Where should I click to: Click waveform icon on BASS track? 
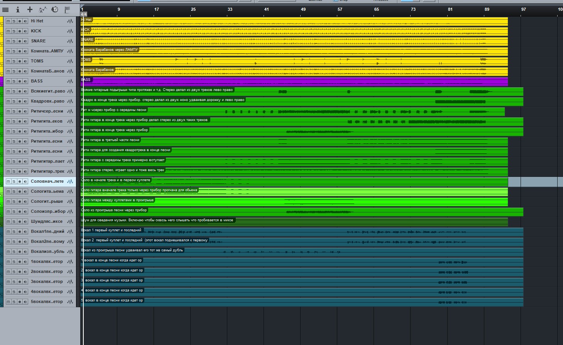(x=70, y=81)
